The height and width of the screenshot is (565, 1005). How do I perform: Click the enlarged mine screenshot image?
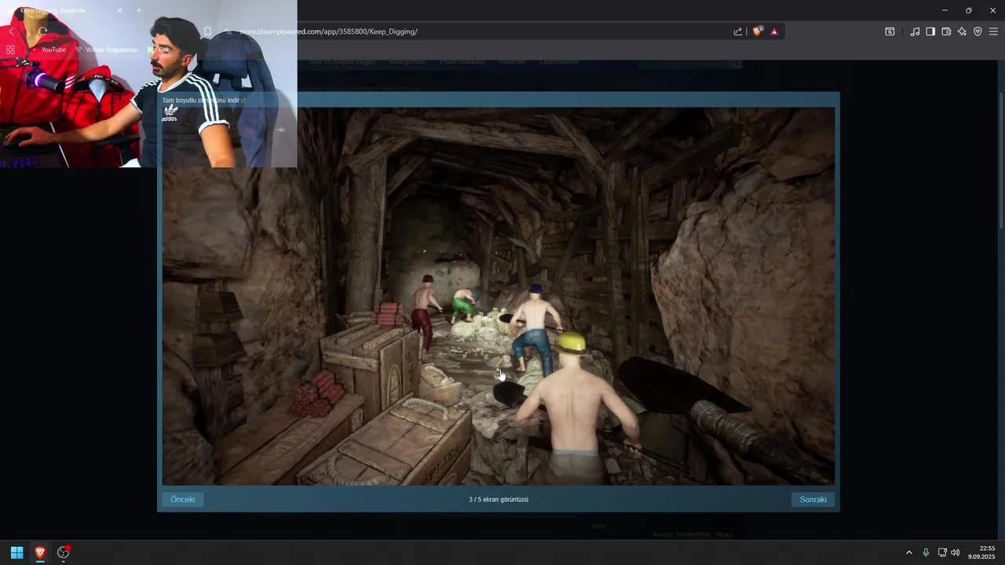coord(499,297)
